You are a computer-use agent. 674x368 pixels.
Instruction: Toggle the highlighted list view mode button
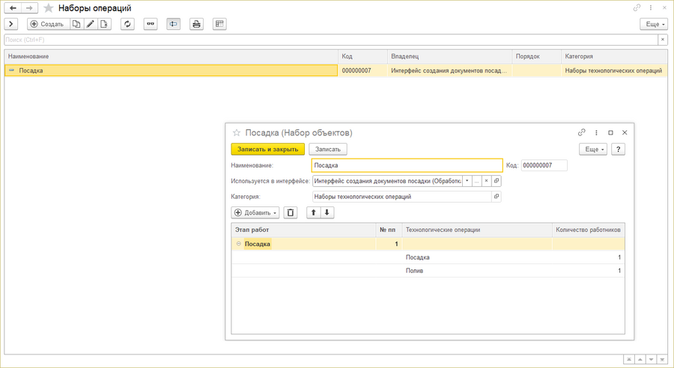(x=173, y=24)
